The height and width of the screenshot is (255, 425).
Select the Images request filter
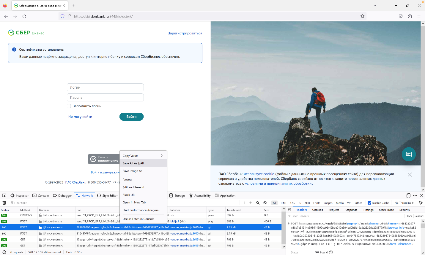pyautogui.click(x=328, y=203)
